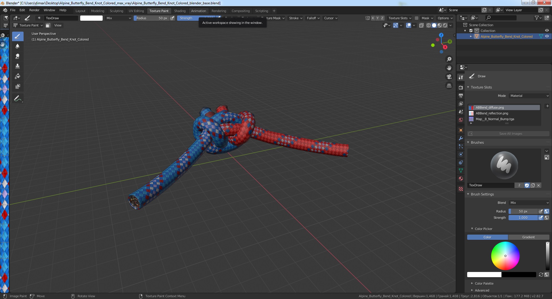Expand the Color Palette section
The width and height of the screenshot is (552, 299).
[x=484, y=283]
